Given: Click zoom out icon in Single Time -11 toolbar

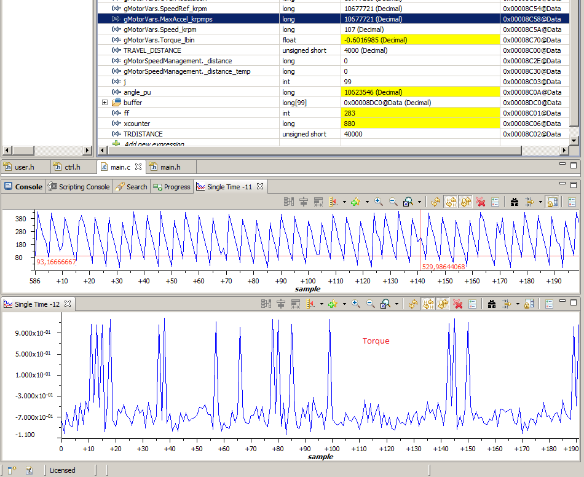Looking at the screenshot, I should [393, 202].
